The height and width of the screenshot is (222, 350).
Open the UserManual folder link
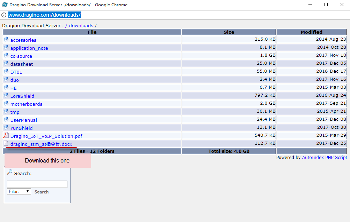coord(24,120)
